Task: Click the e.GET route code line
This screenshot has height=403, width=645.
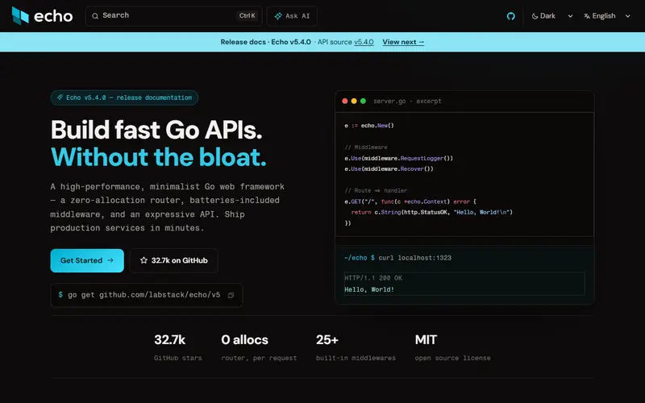Action: pyautogui.click(x=410, y=201)
